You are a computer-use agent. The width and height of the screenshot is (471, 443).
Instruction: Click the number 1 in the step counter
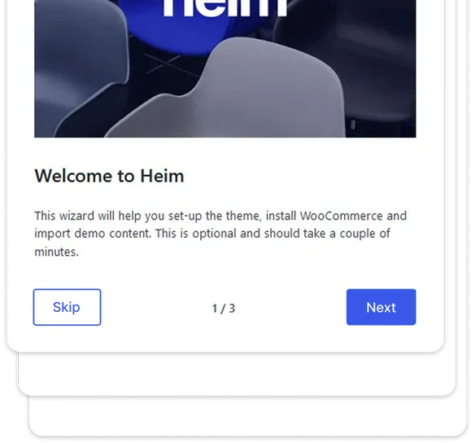pyautogui.click(x=215, y=309)
